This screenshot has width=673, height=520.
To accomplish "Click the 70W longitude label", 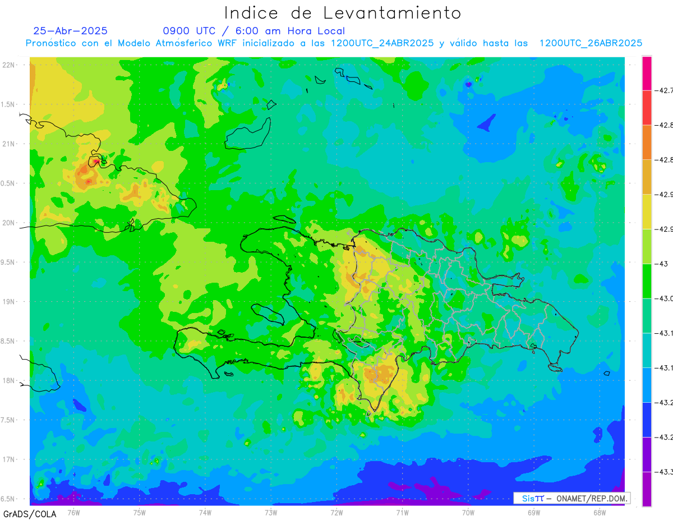I will tap(468, 512).
